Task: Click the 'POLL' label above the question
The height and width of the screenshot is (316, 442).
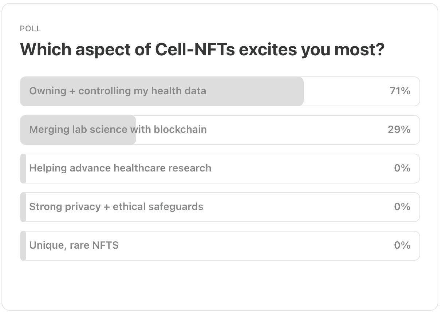Action: 30,29
